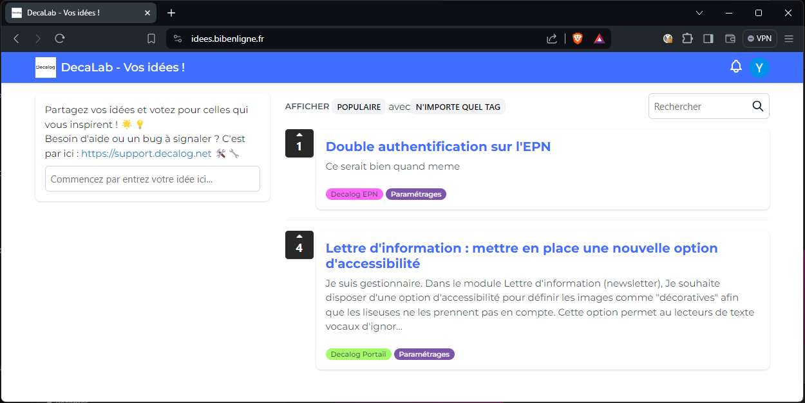Viewport: 805px width, 403px height.
Task: Open the browser hamburger menu
Action: click(x=789, y=39)
